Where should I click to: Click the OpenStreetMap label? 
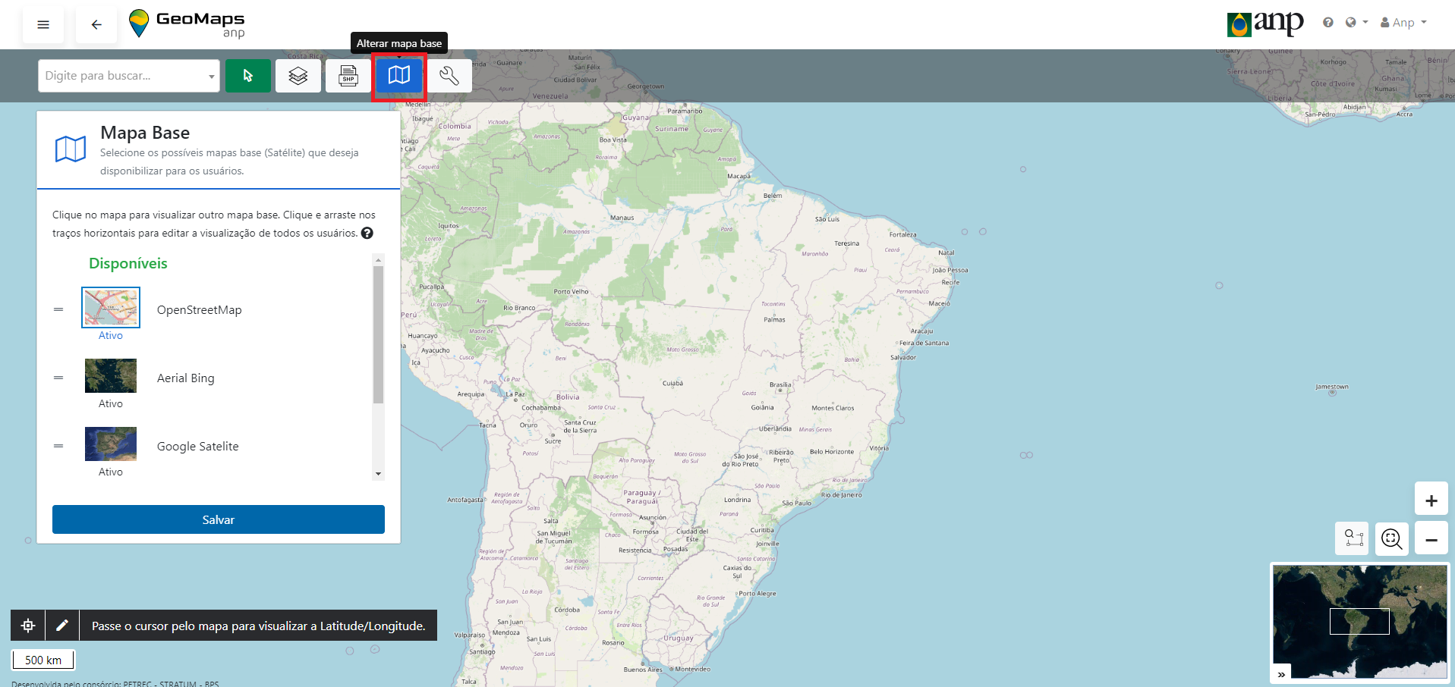click(200, 310)
